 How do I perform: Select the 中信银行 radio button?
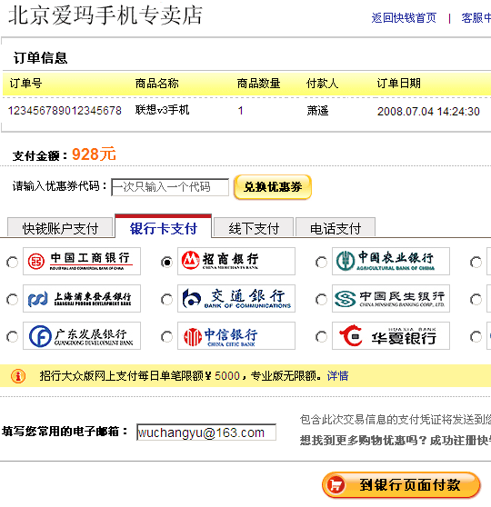tap(166, 337)
